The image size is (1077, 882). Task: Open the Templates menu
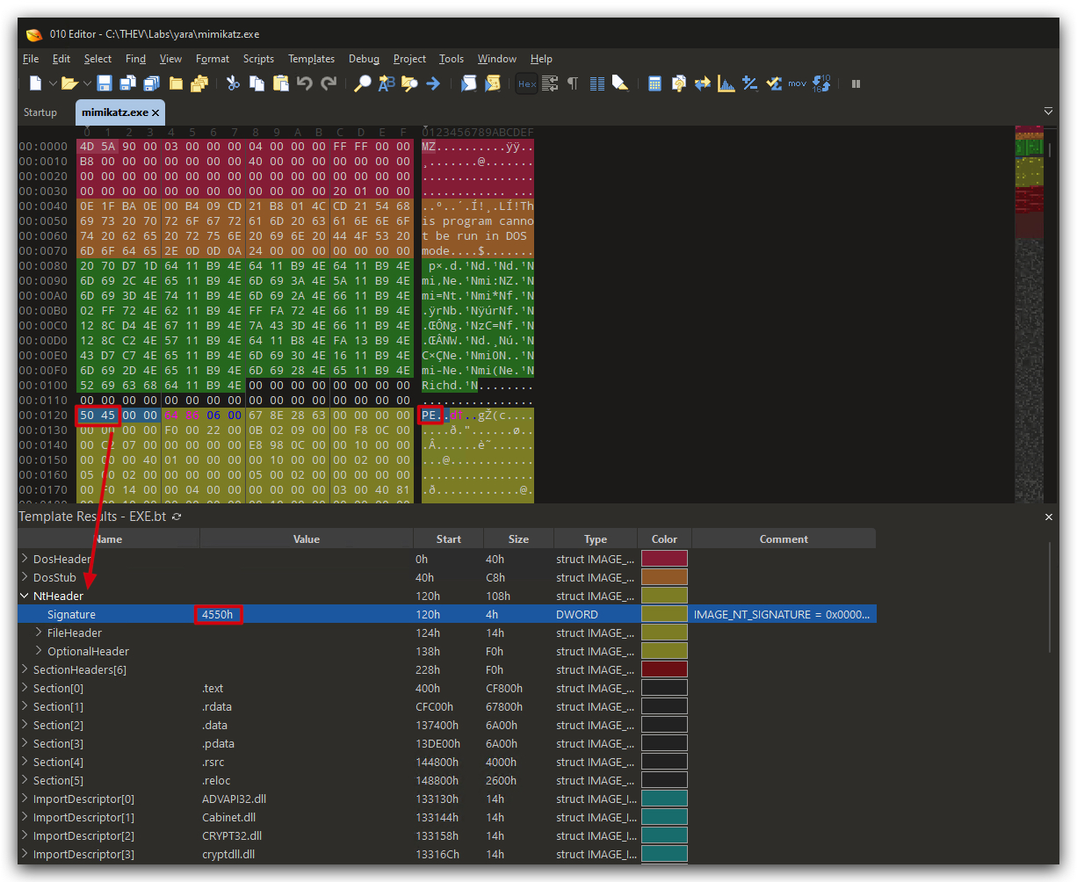pos(311,59)
